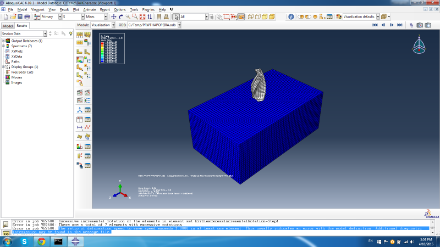Screen dimensions: 440x247
Task: Save the model database
Action: coord(20,17)
